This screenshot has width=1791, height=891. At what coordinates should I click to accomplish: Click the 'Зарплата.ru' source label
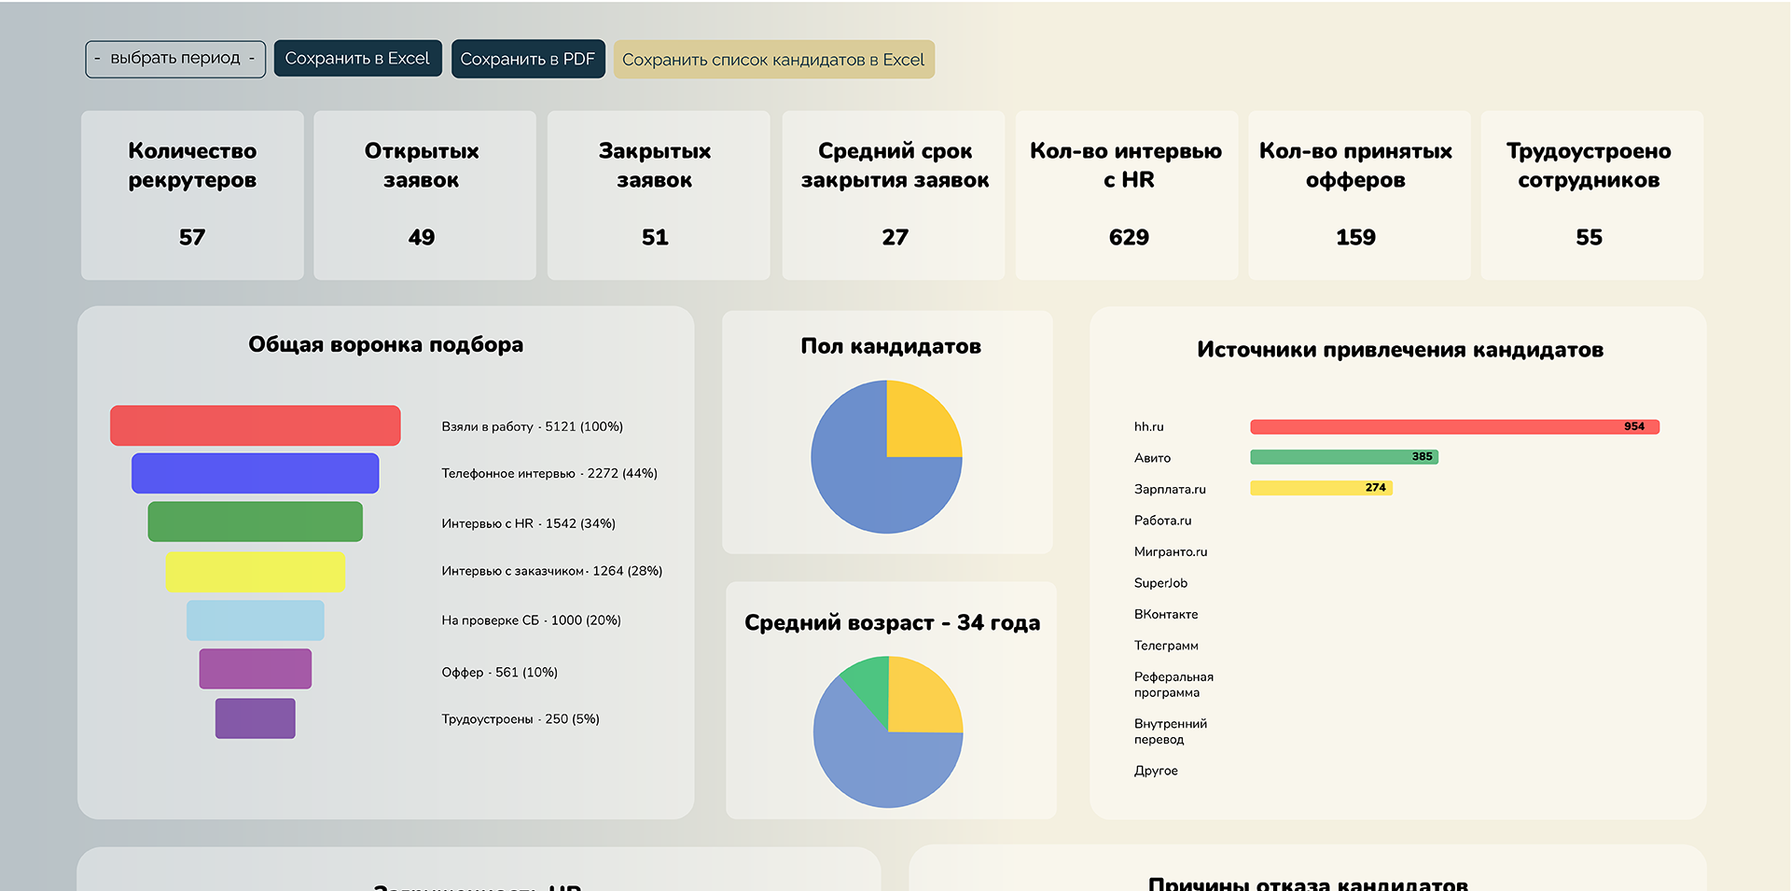click(x=1170, y=489)
